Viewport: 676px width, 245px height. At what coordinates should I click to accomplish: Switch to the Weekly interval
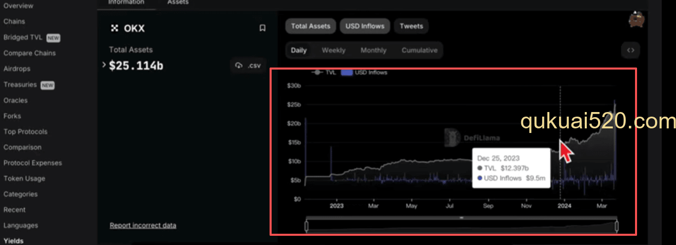(334, 50)
